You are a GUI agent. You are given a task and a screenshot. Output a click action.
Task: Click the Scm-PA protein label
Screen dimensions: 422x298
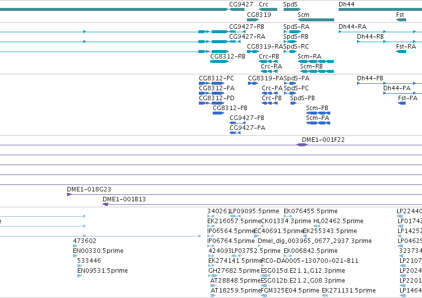pos(317,118)
